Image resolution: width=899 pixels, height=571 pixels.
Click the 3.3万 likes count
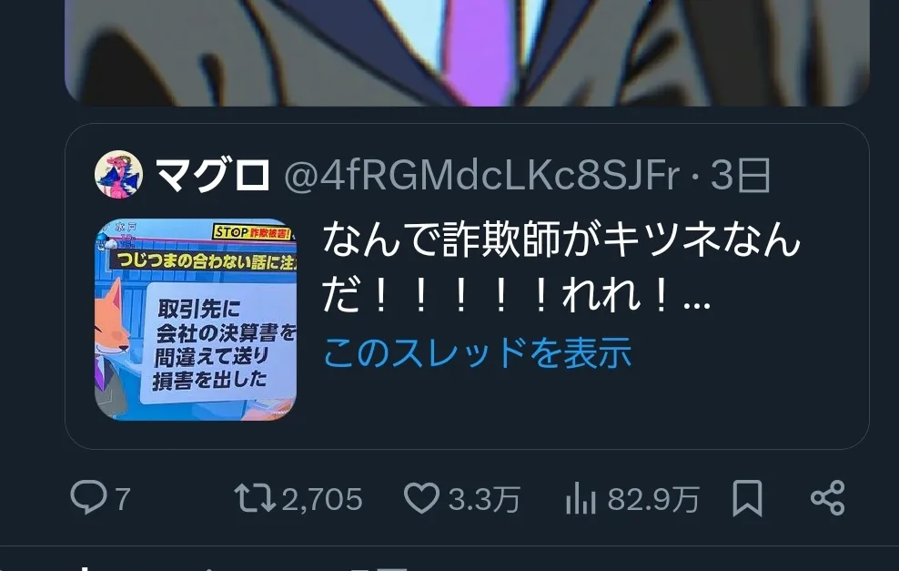[484, 499]
